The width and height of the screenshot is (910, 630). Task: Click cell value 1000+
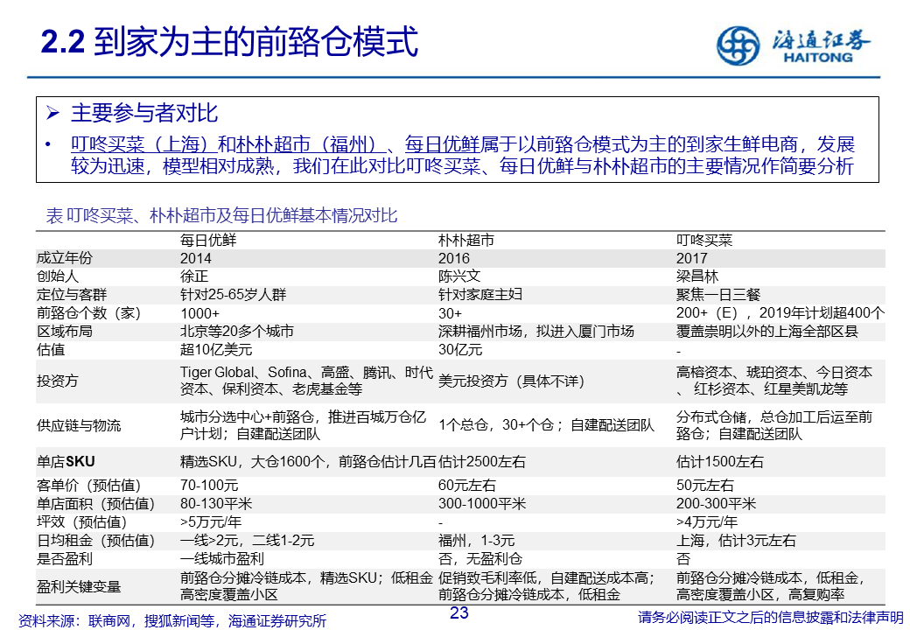tap(199, 313)
